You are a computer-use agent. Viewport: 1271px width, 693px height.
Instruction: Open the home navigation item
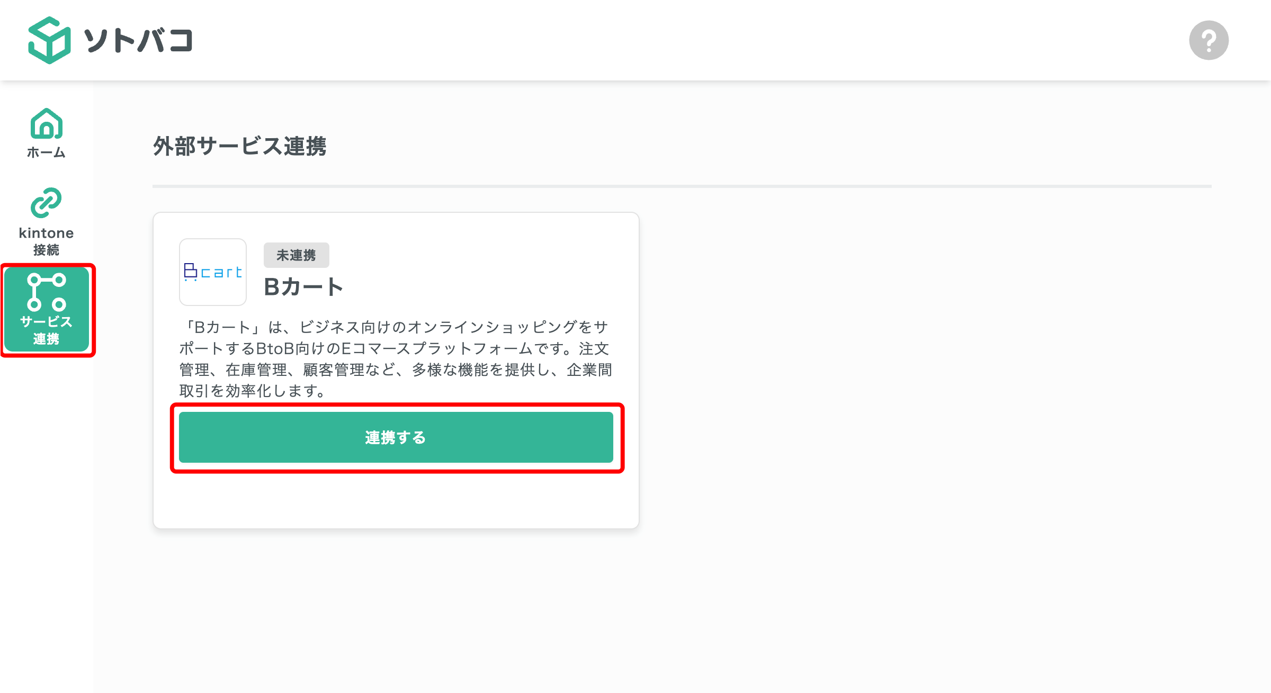(x=47, y=132)
